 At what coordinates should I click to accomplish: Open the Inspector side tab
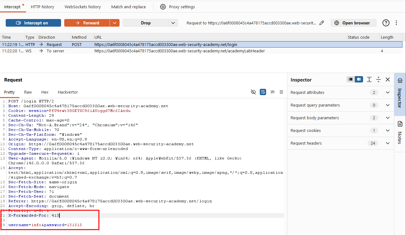pos(400,94)
